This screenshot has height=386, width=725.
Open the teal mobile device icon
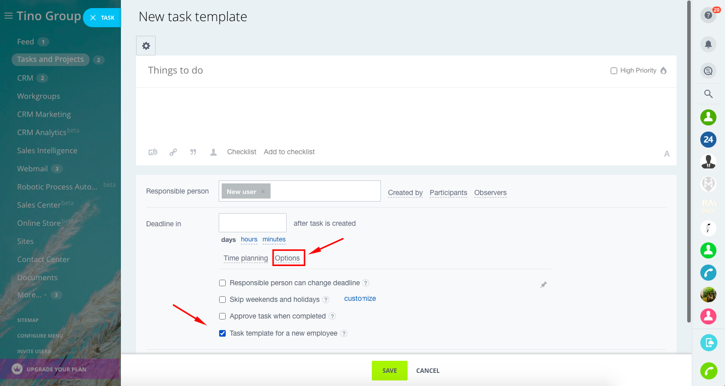pyautogui.click(x=708, y=343)
